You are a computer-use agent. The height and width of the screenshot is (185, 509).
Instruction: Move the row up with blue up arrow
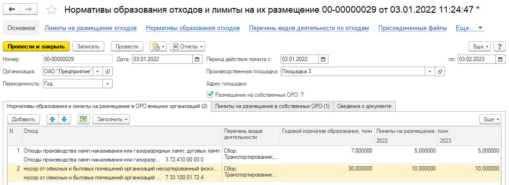52,119
